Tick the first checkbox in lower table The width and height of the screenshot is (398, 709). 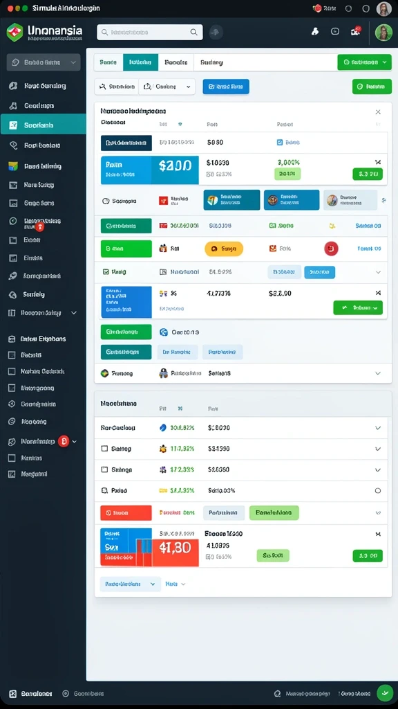pyautogui.click(x=104, y=449)
